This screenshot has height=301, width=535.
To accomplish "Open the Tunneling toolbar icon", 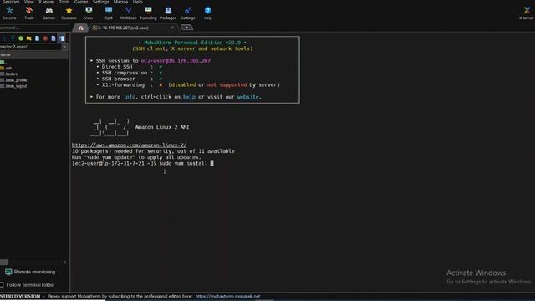I will click(x=148, y=11).
